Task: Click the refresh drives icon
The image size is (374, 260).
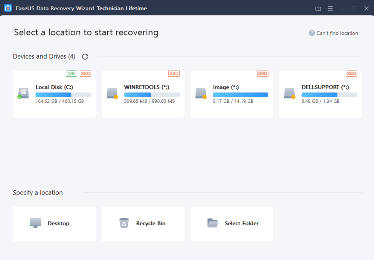Action: (x=85, y=57)
